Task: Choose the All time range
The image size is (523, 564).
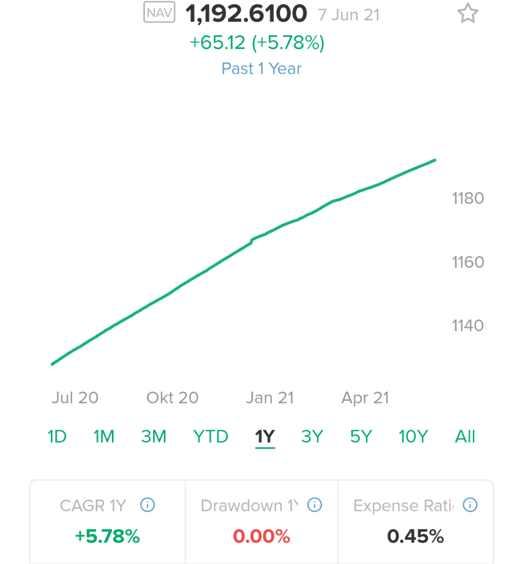Action: click(465, 437)
